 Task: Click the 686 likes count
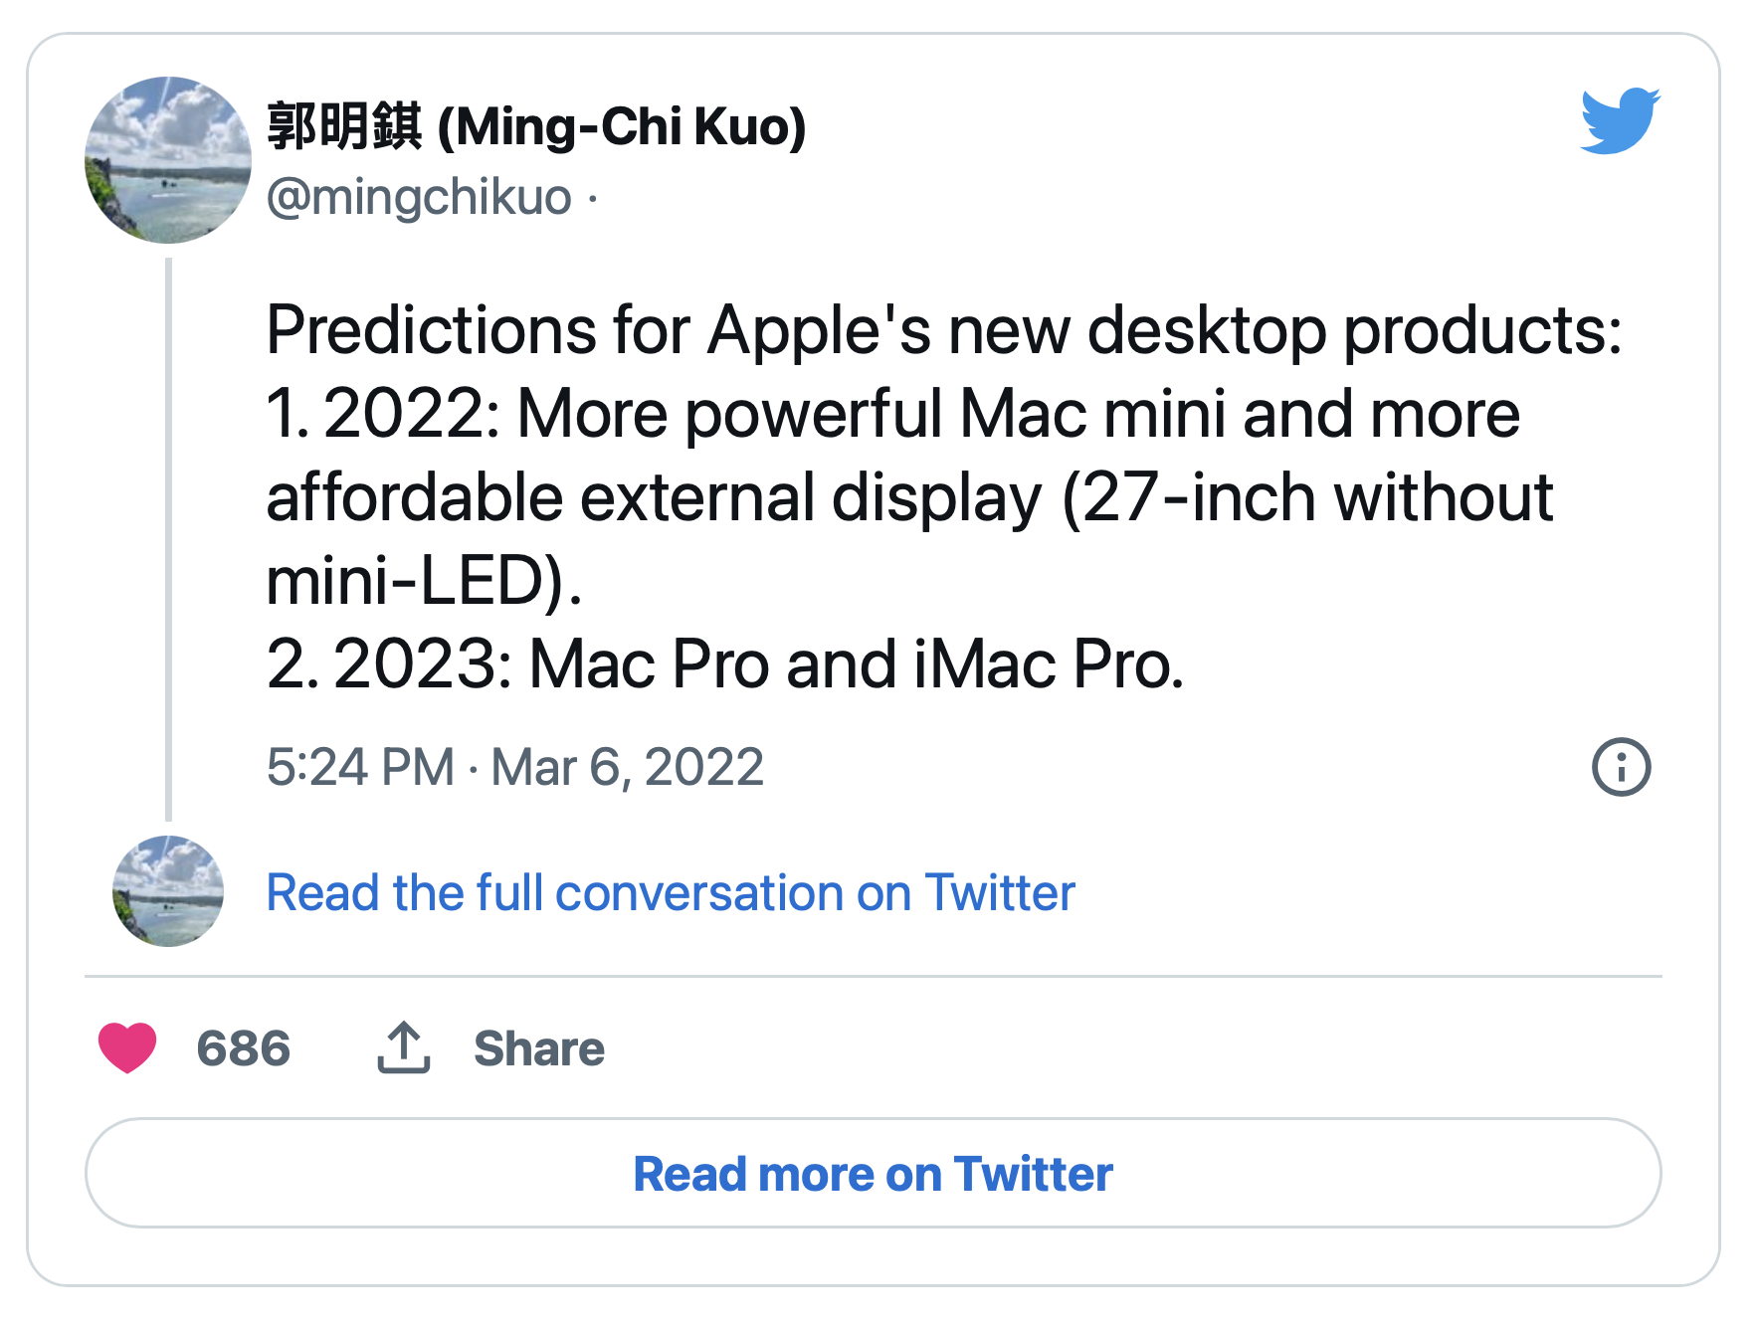[243, 1047]
